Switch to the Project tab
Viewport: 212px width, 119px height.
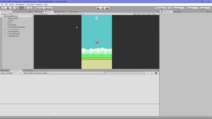tap(5, 70)
